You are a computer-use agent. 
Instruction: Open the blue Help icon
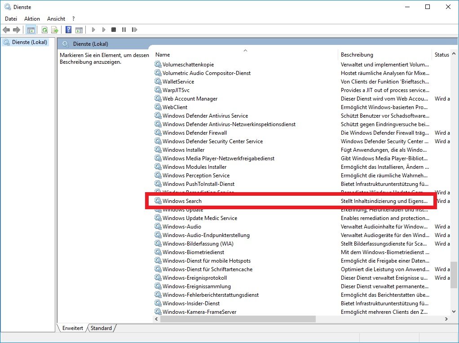[x=68, y=30]
